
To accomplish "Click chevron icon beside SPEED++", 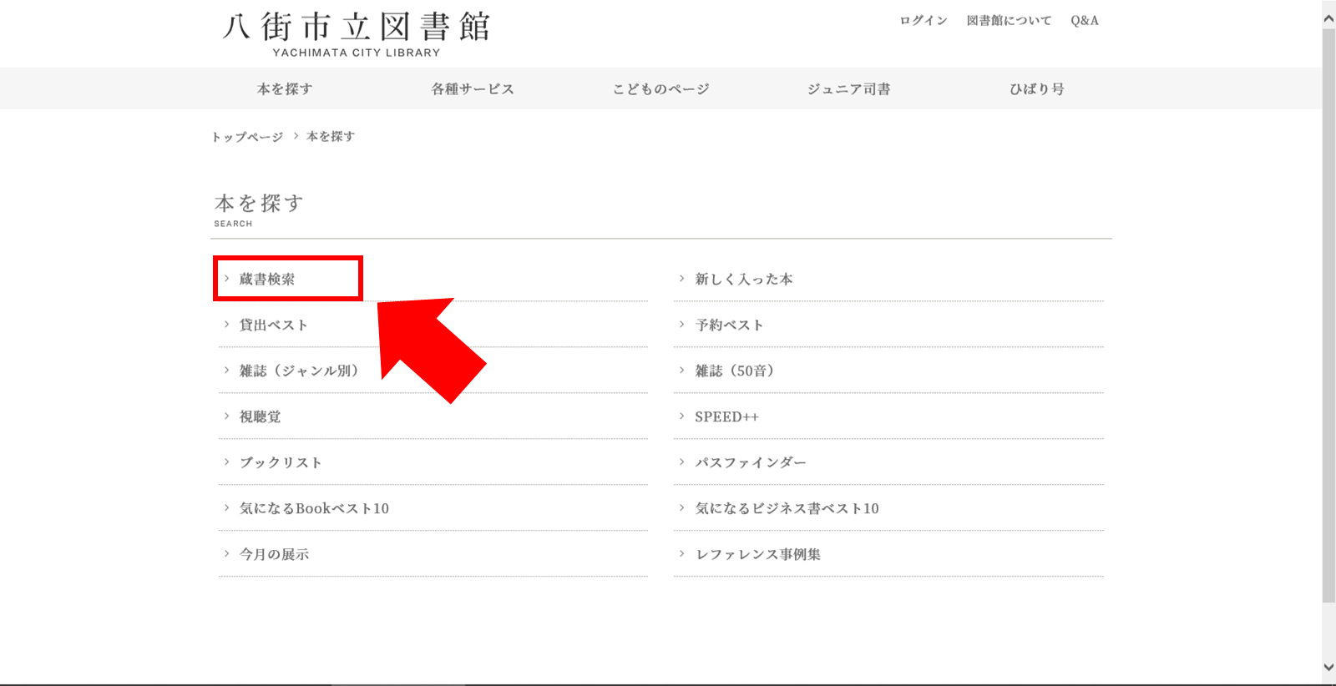I will pos(681,416).
